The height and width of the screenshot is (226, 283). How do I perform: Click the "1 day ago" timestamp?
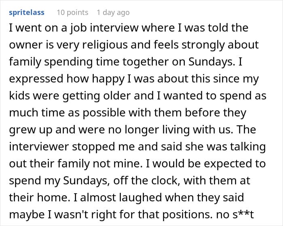(114, 13)
